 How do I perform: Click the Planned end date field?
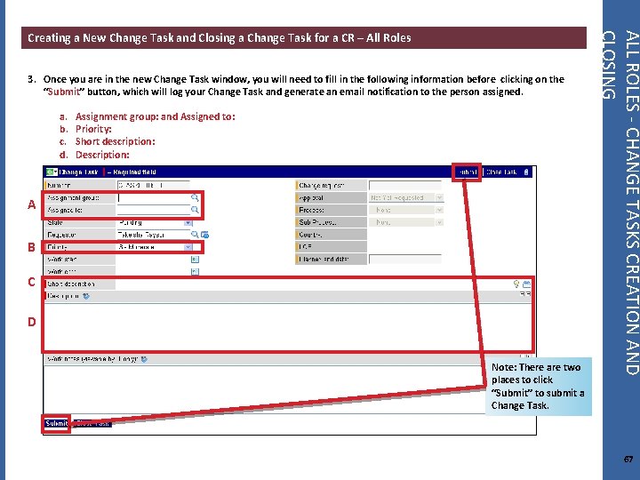click(405, 260)
